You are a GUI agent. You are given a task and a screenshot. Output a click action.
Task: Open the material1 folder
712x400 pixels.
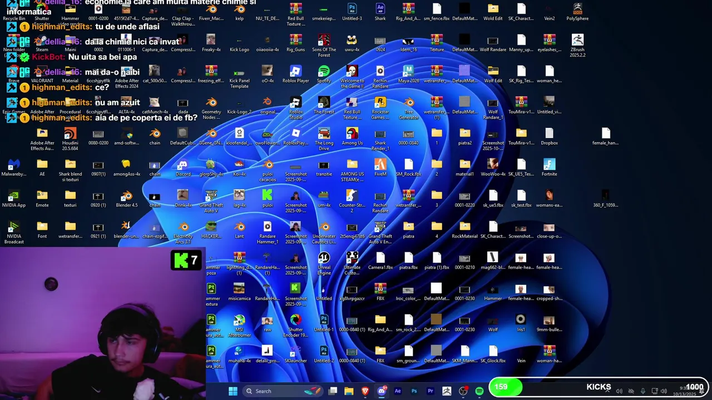point(464,168)
